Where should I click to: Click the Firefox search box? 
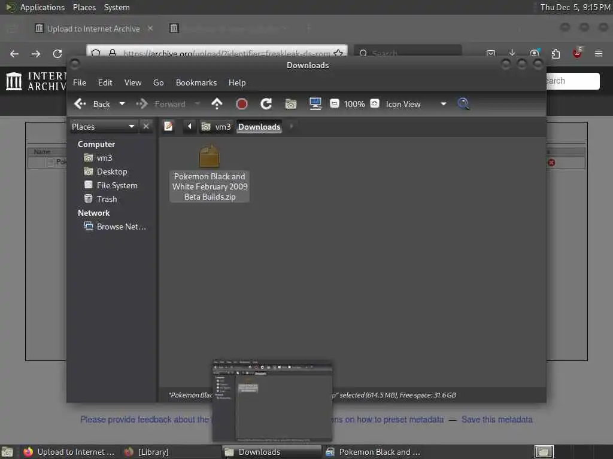coord(408,51)
